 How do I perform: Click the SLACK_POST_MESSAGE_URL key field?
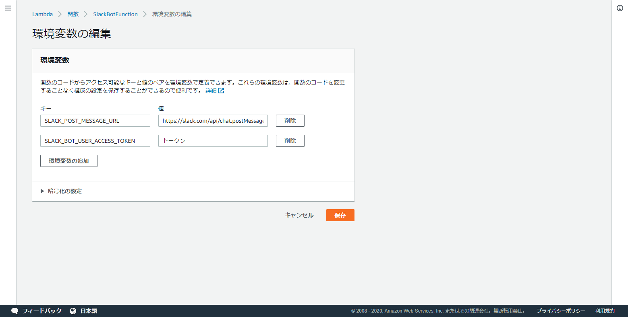pos(95,121)
